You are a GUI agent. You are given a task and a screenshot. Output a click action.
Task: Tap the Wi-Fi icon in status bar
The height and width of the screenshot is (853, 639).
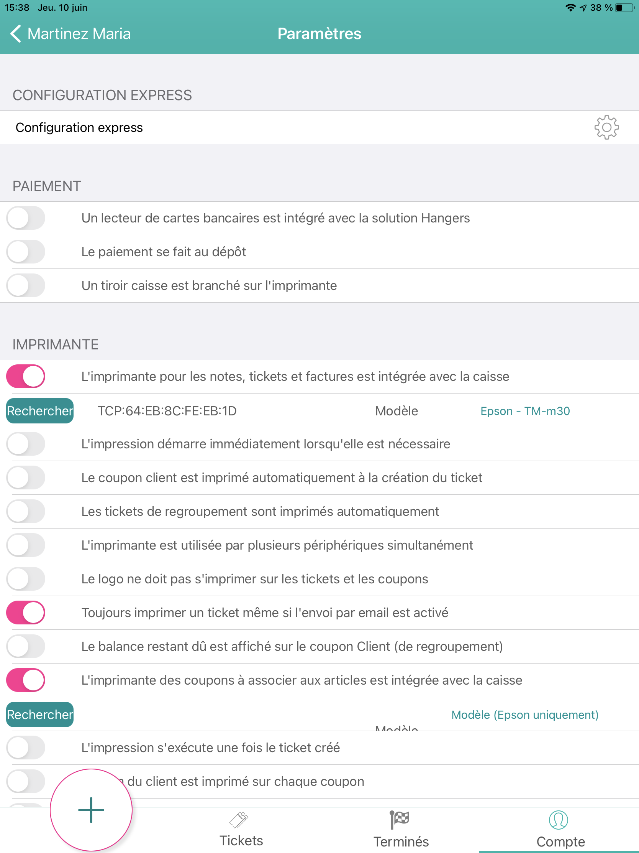click(x=570, y=8)
